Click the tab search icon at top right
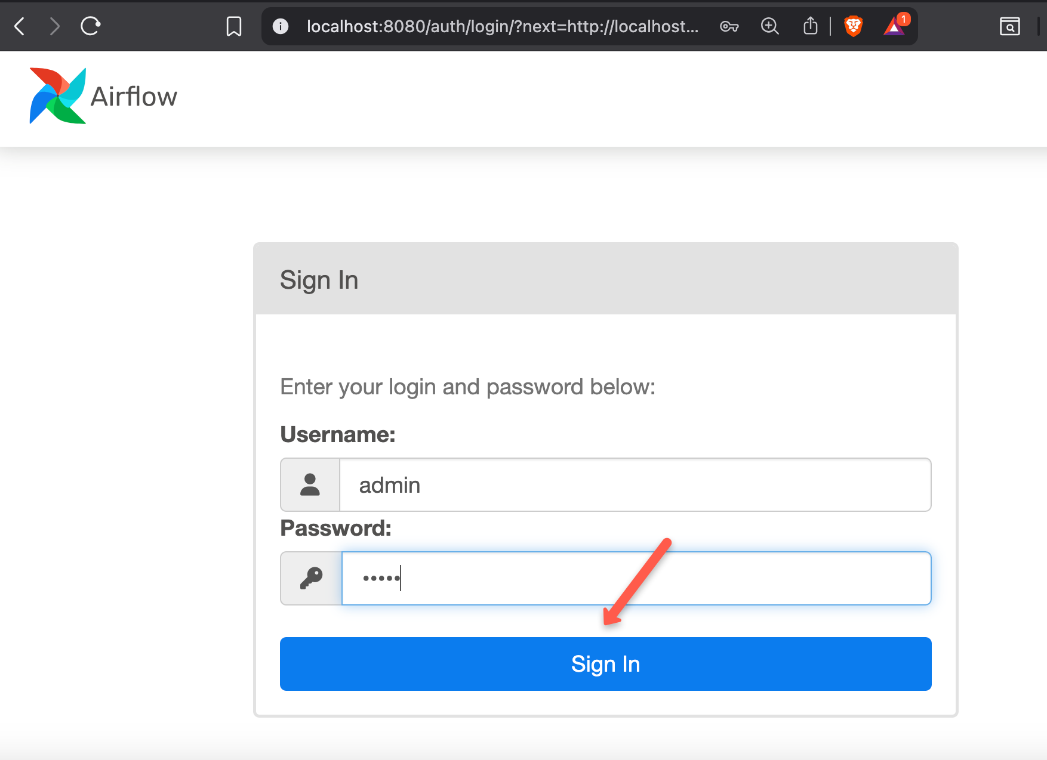 pos(1010,26)
